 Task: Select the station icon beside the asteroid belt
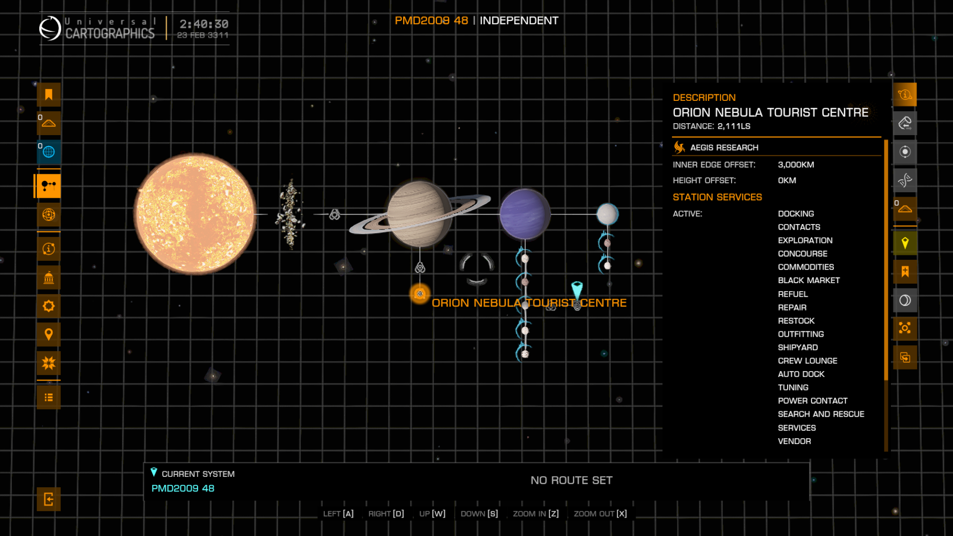[x=335, y=215]
